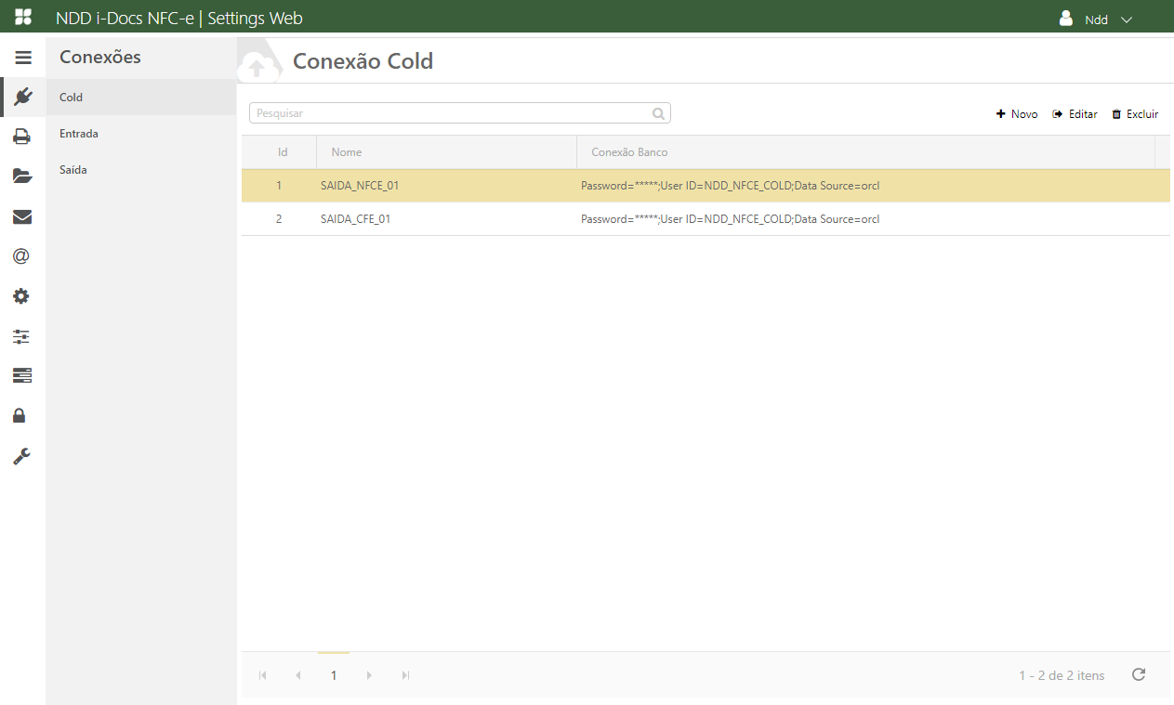The image size is (1174, 705).
Task: Expand the Ndd user dropdown
Action: [1097, 20]
